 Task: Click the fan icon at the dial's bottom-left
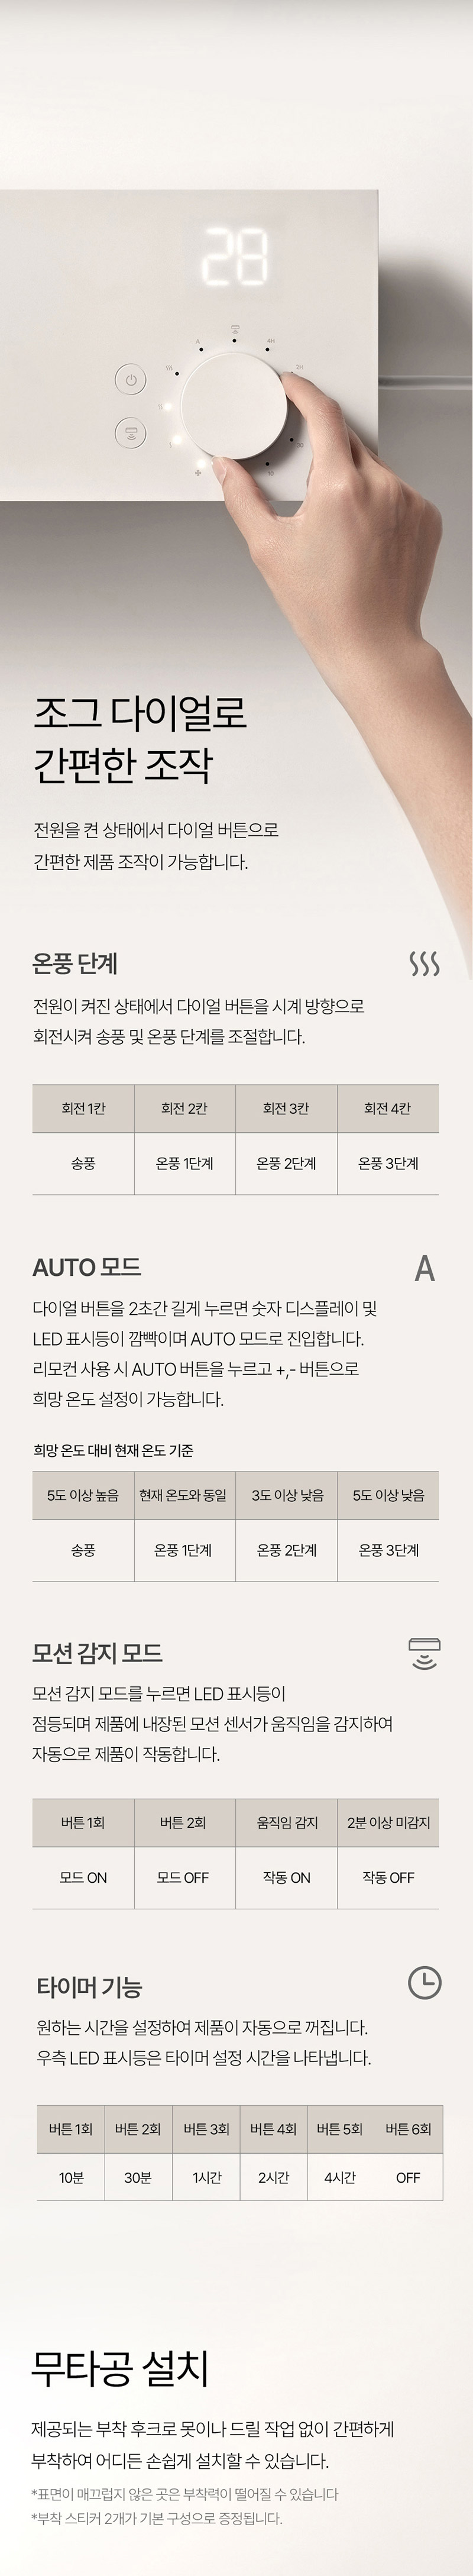point(198,472)
